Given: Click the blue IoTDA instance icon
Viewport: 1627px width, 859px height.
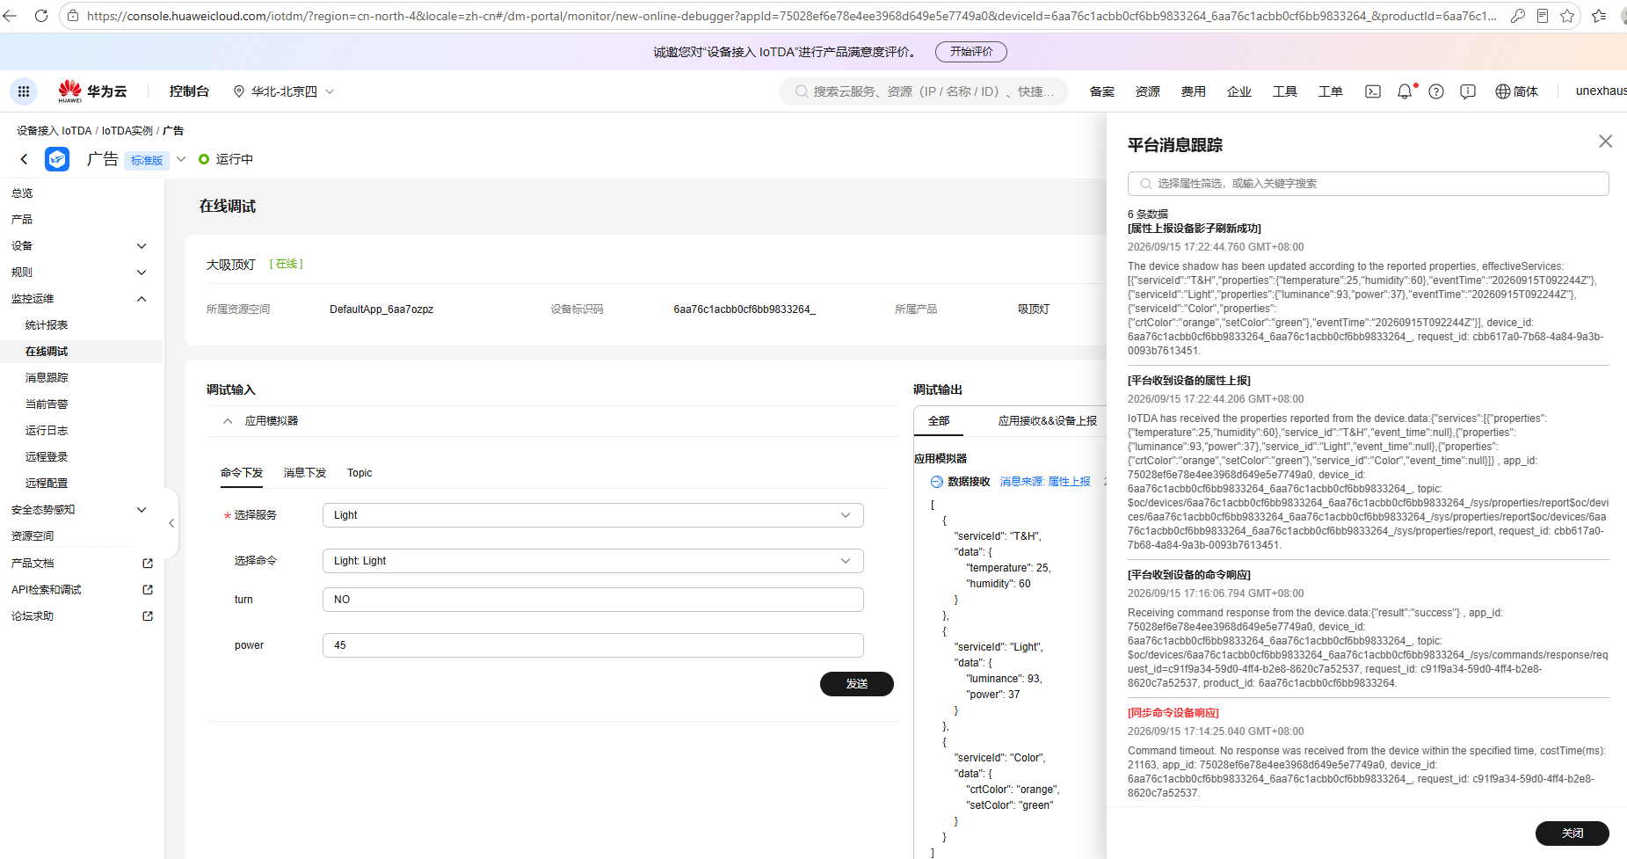Looking at the screenshot, I should point(57,159).
